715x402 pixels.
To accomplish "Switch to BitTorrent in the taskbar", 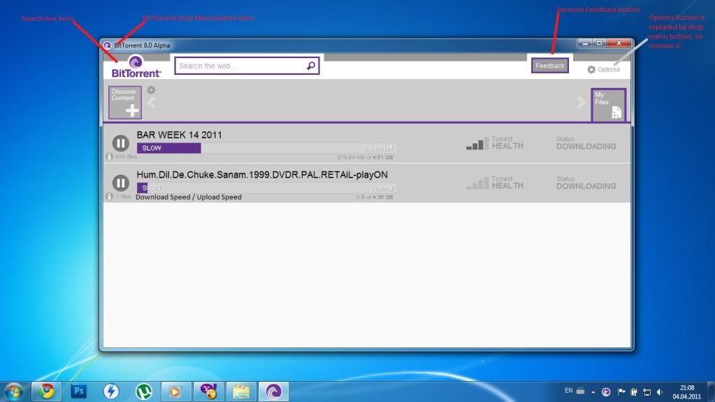I will [x=273, y=392].
